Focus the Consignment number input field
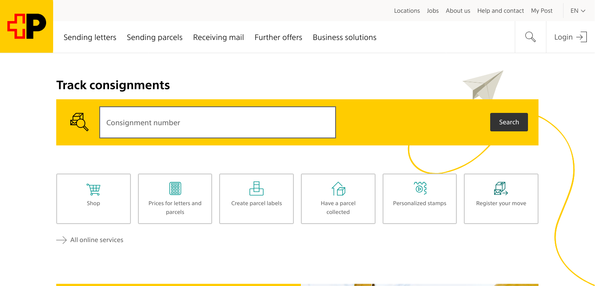600x286 pixels. (217, 123)
